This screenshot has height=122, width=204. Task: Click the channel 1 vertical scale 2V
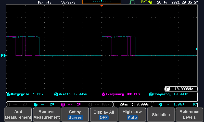point(24,104)
